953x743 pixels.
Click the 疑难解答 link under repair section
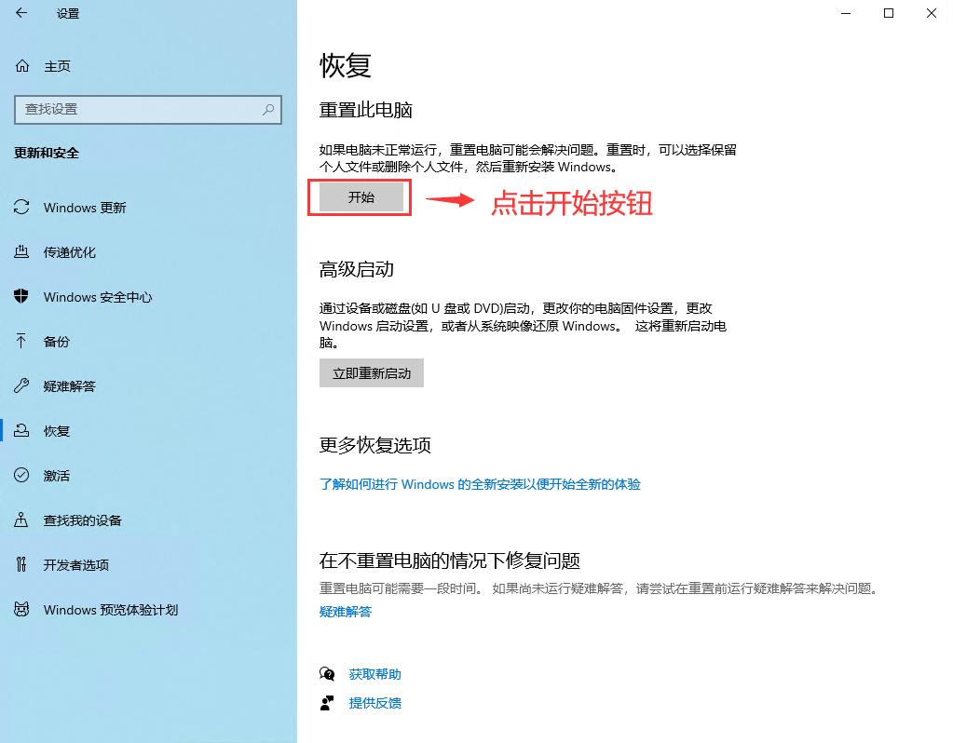344,612
